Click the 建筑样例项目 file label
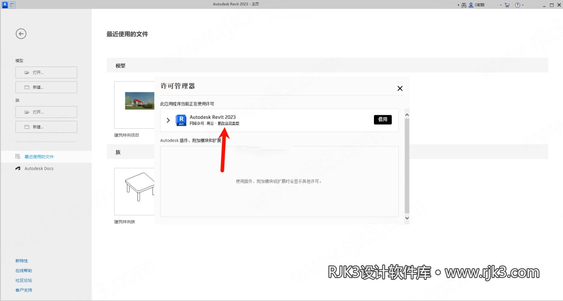The height and width of the screenshot is (301, 563). pos(126,135)
